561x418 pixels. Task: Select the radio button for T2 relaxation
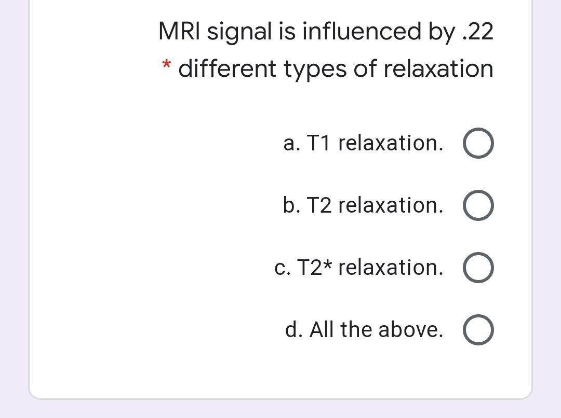pyautogui.click(x=478, y=205)
